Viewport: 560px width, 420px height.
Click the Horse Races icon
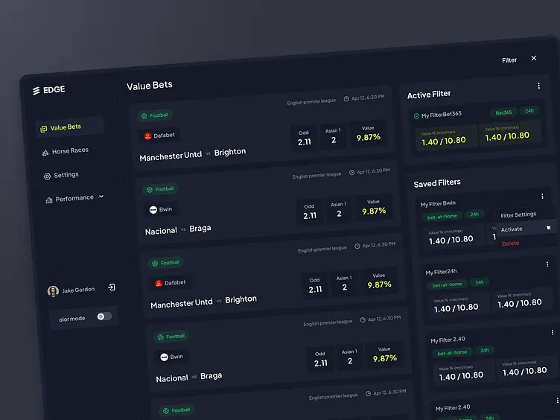click(x=45, y=153)
